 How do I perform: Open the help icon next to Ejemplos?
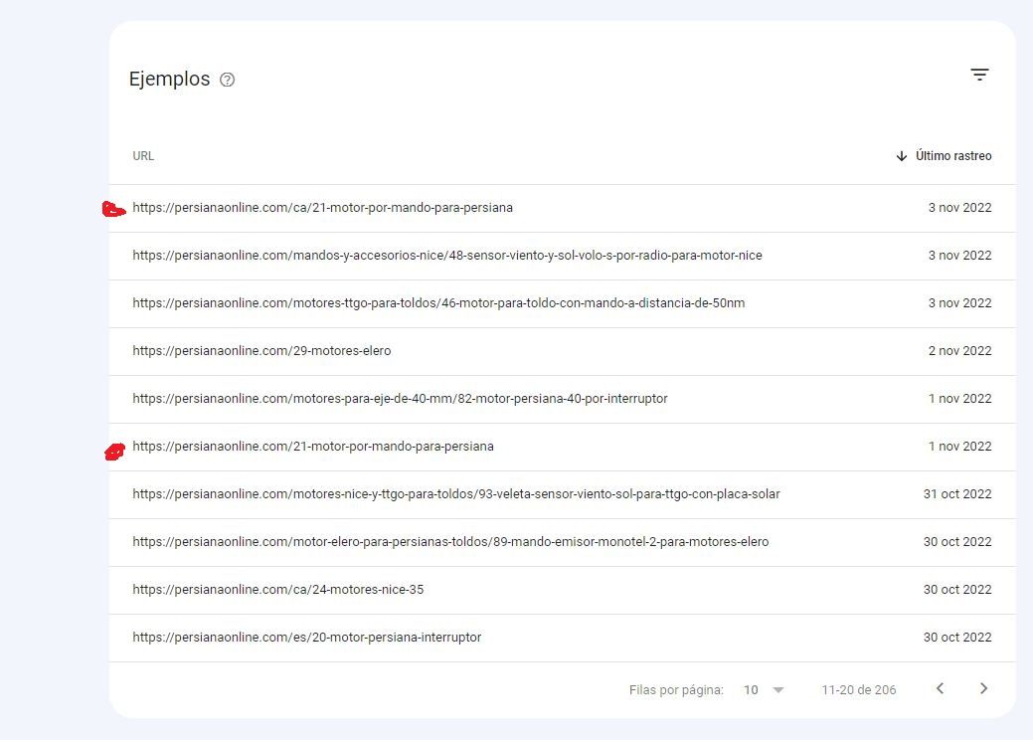[x=228, y=80]
